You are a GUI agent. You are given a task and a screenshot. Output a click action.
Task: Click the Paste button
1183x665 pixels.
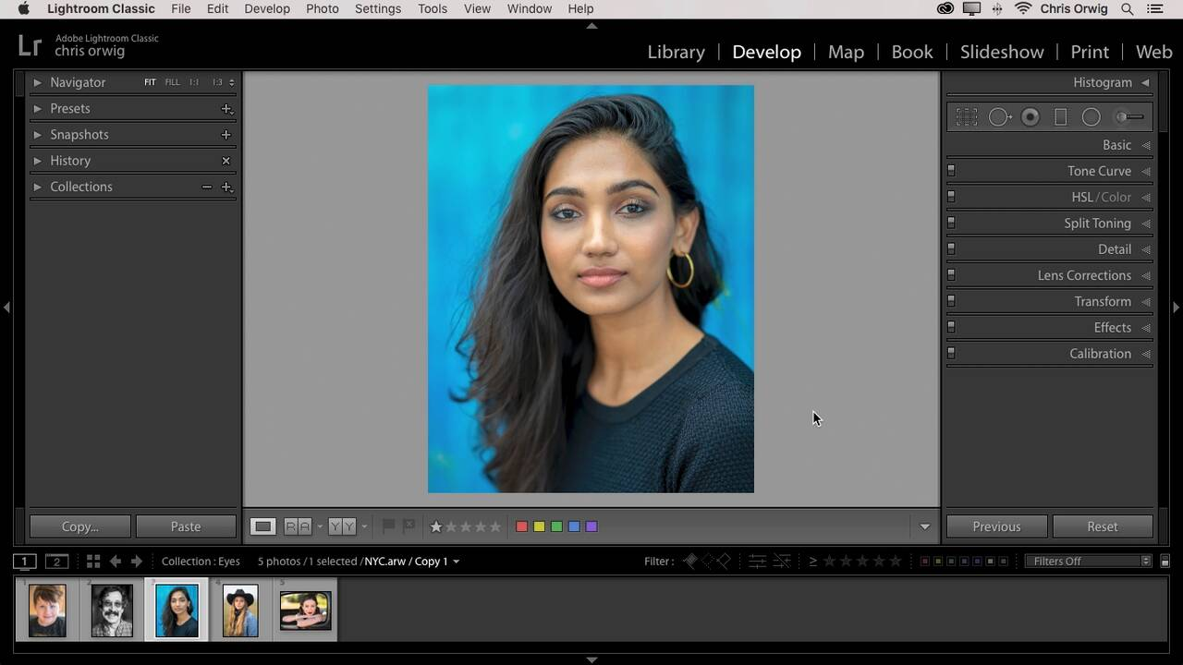coord(186,526)
